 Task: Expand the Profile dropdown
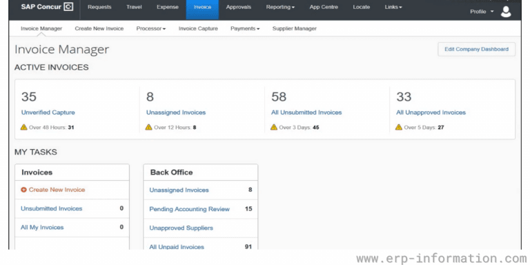[x=482, y=12]
